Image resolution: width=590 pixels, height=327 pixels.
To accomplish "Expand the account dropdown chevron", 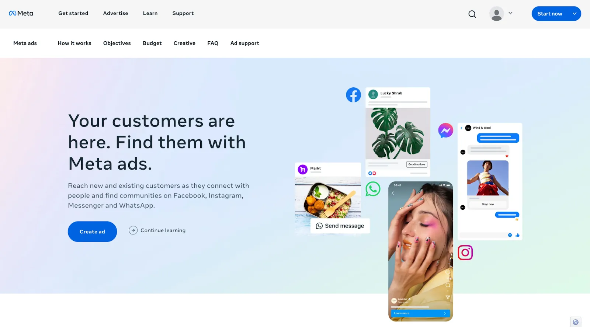I will click(x=510, y=13).
